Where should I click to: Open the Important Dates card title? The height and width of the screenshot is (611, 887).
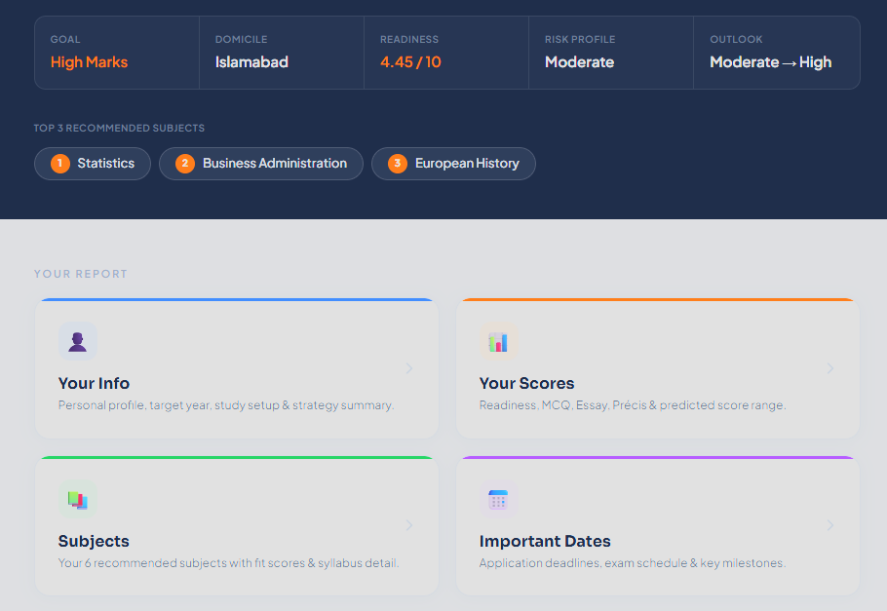(x=545, y=541)
